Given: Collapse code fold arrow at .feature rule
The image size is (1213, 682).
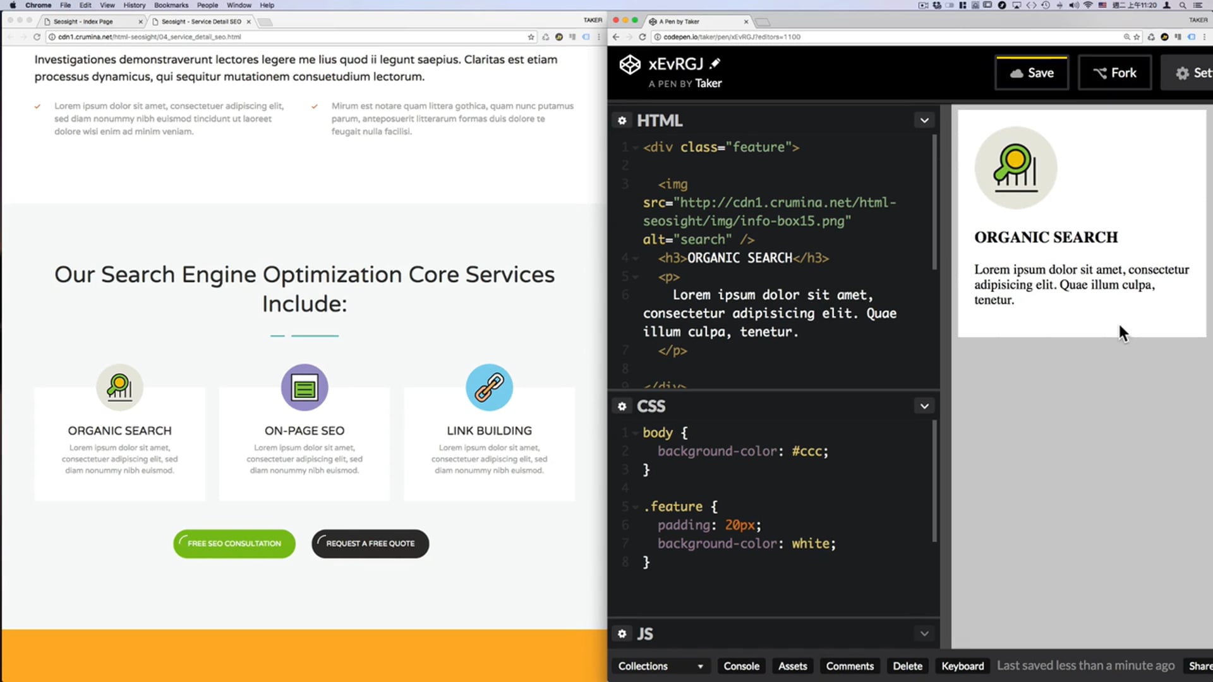Looking at the screenshot, I should 636,506.
